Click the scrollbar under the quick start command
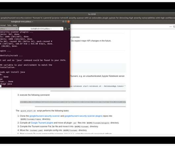This screenshot has width=175, height=146. 80,106
